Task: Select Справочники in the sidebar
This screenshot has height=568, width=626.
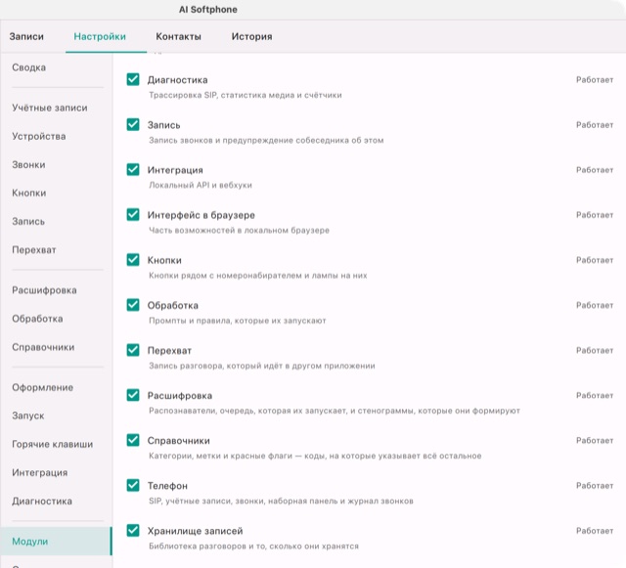Action: (43, 347)
